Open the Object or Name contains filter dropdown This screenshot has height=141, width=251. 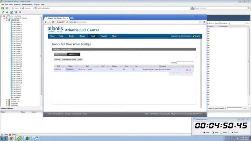[x=226, y=108]
